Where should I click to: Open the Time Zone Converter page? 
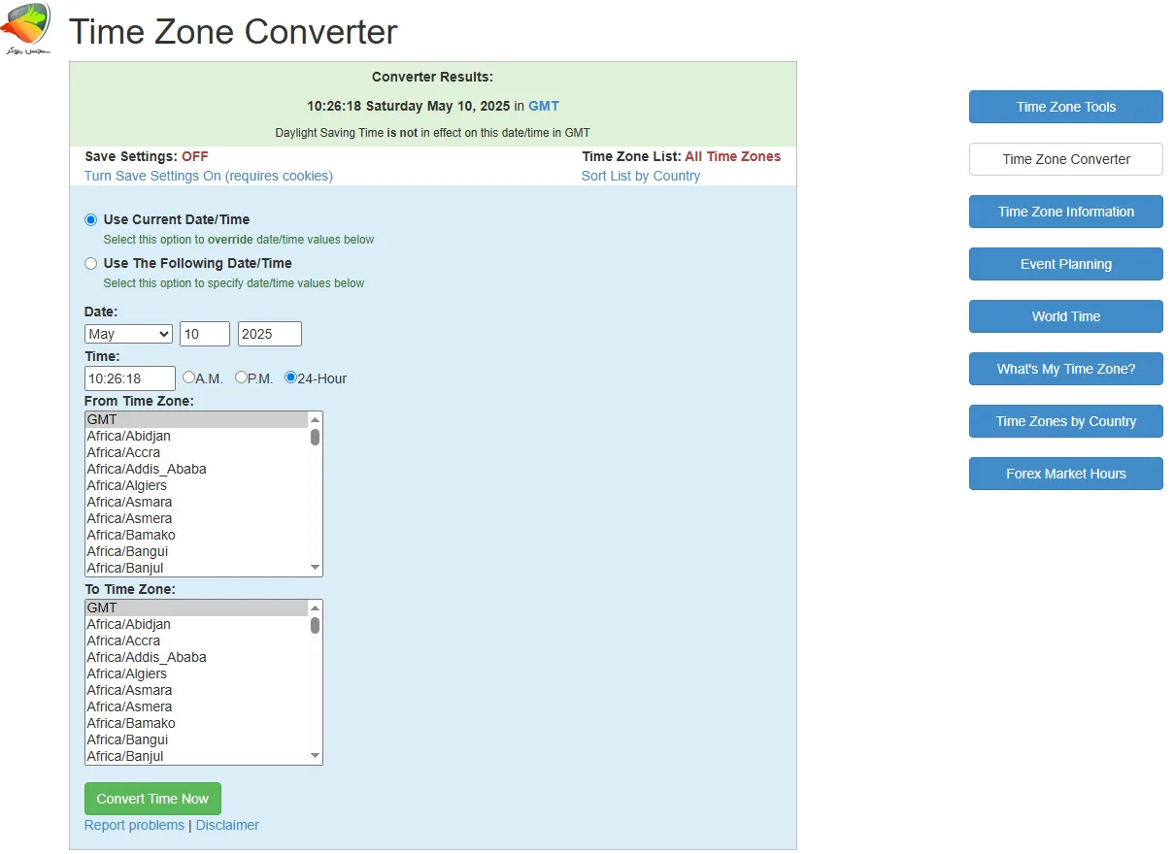pos(1065,159)
